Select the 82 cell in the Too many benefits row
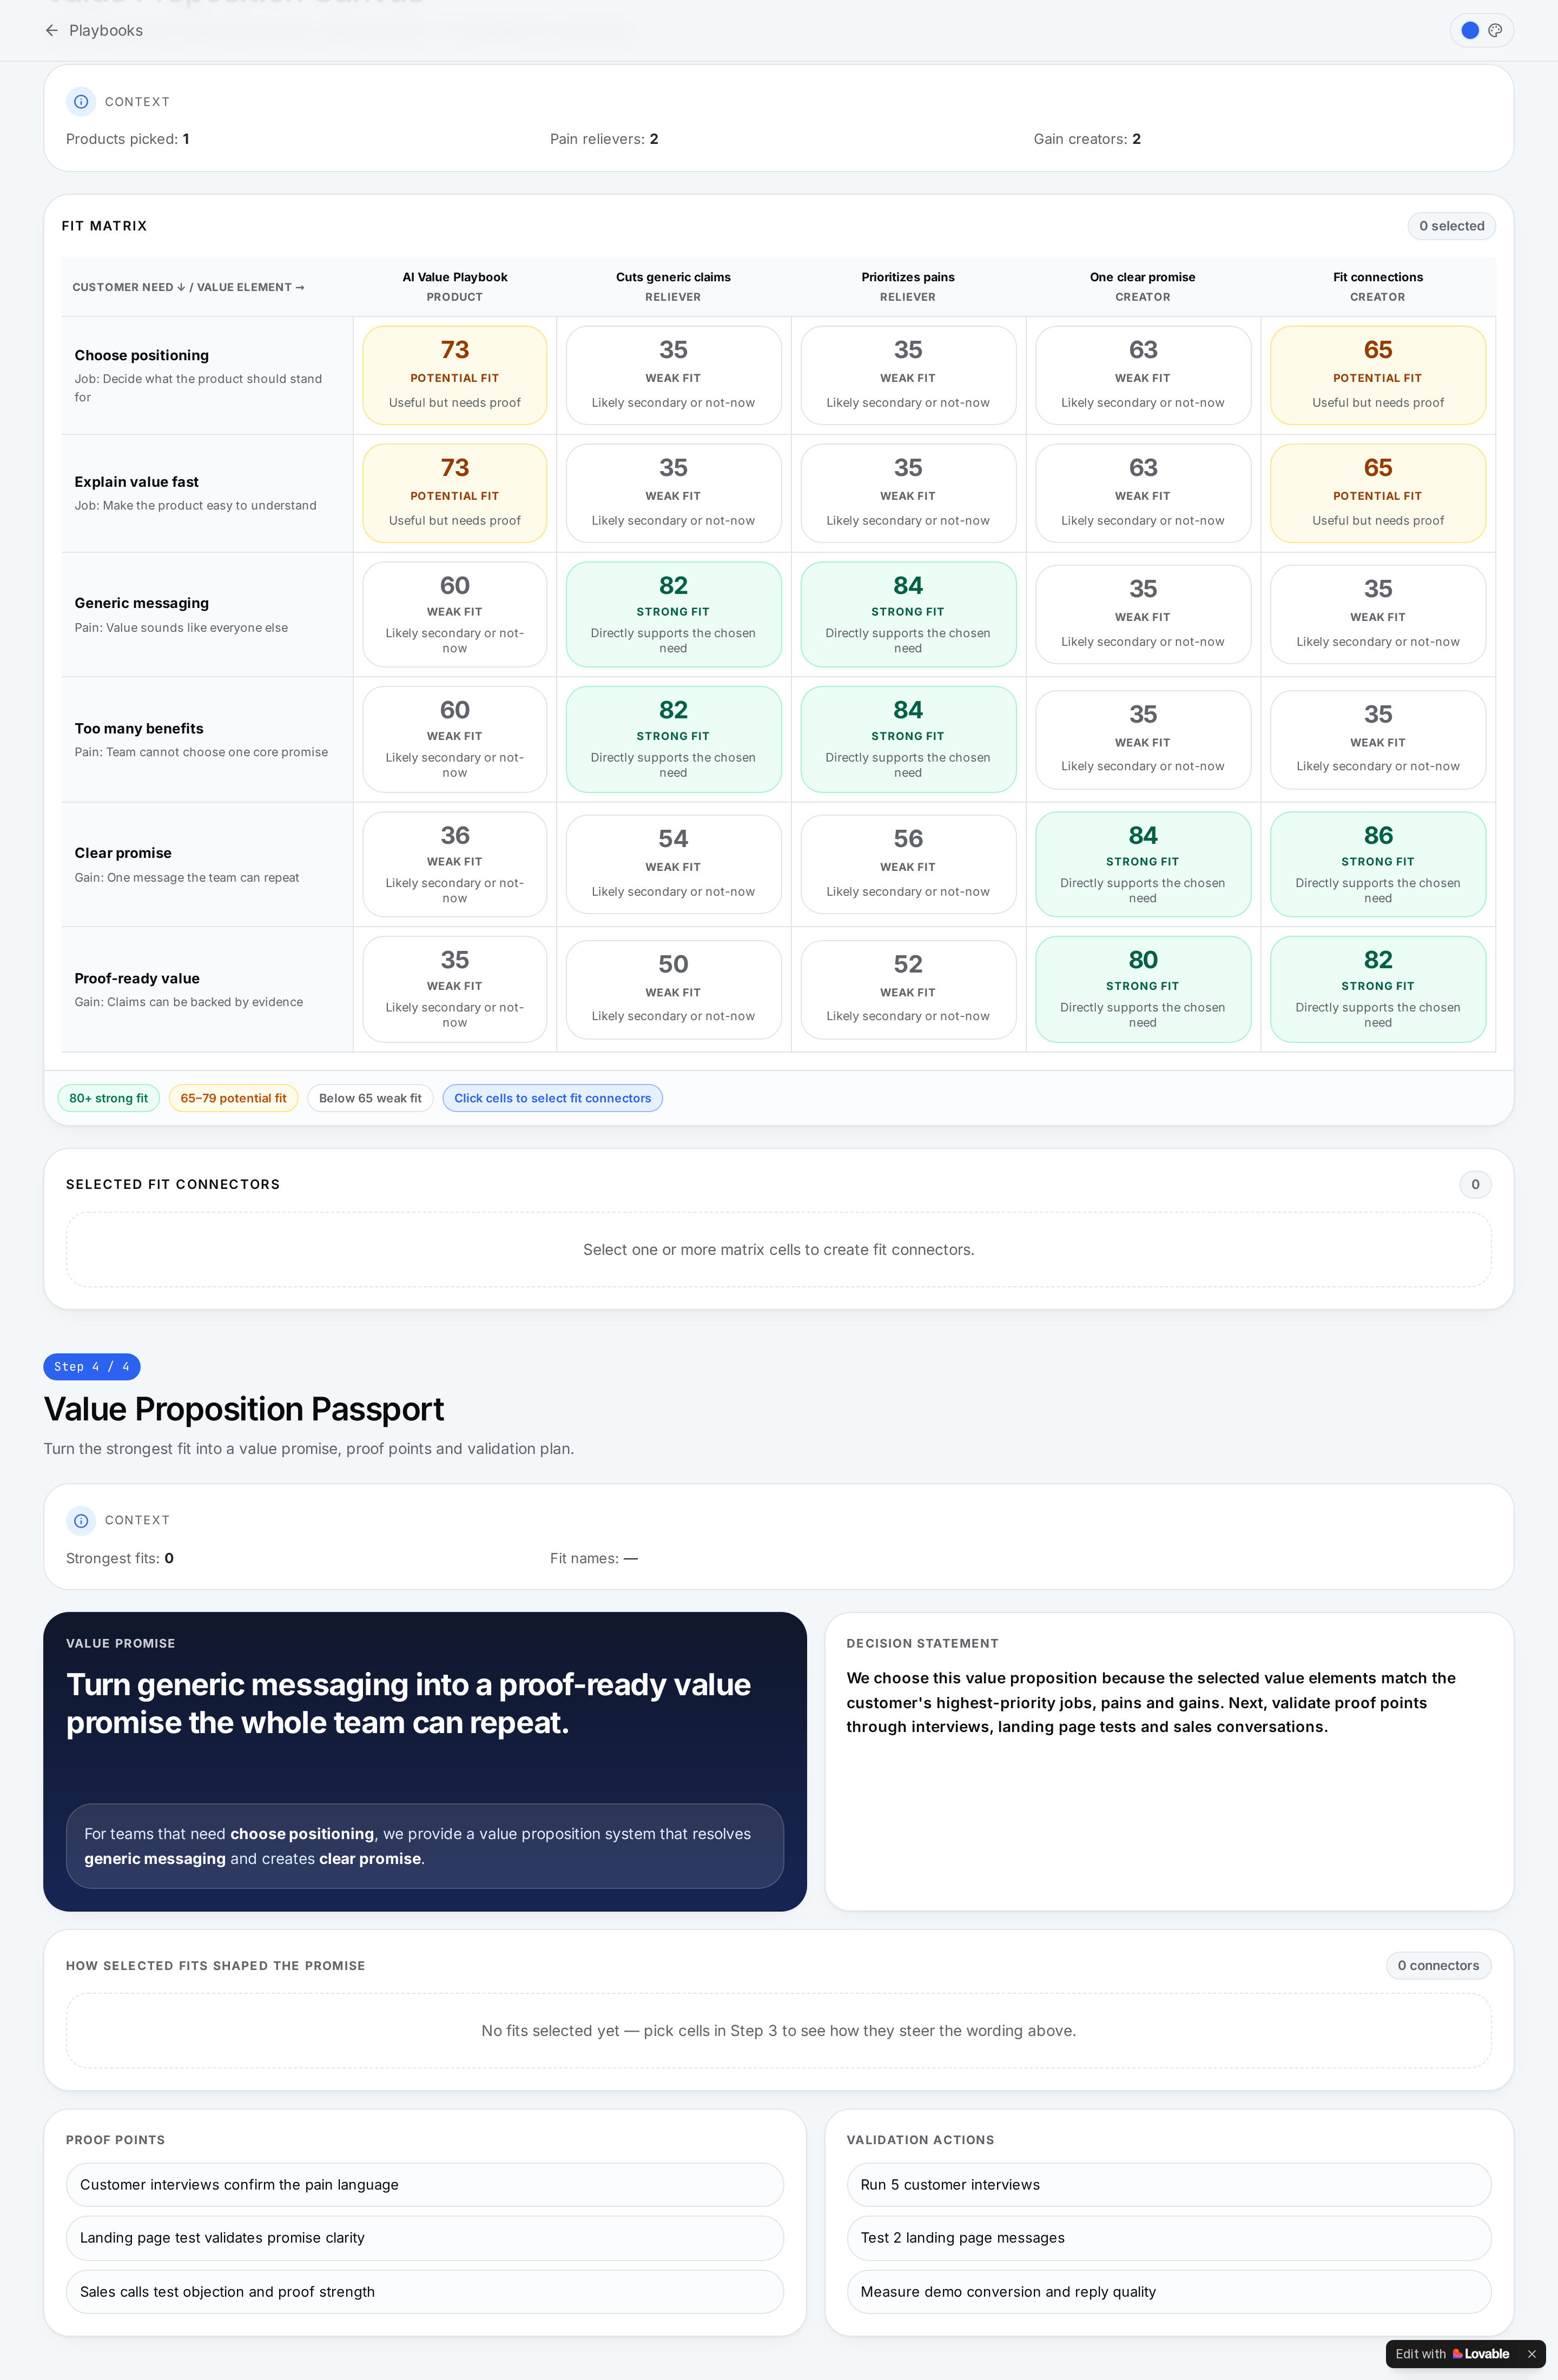 pyautogui.click(x=673, y=739)
